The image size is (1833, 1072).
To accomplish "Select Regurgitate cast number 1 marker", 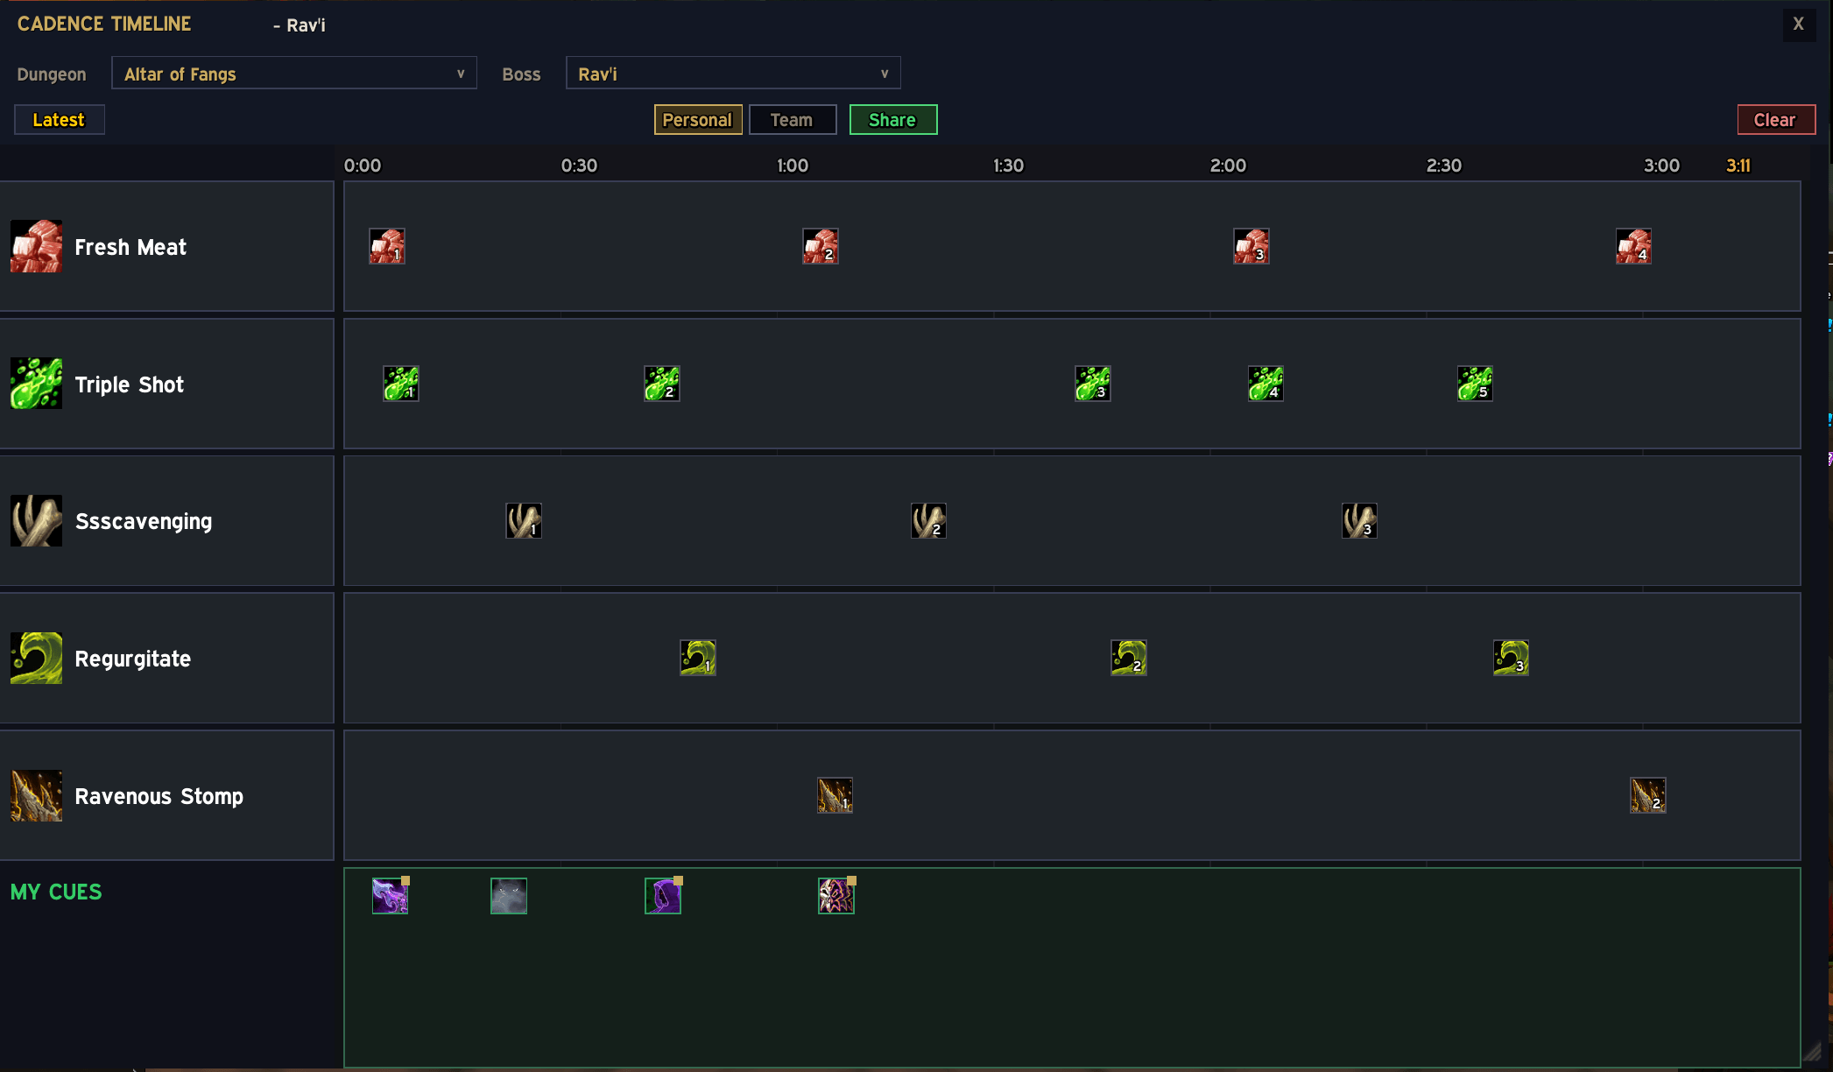I will (698, 658).
